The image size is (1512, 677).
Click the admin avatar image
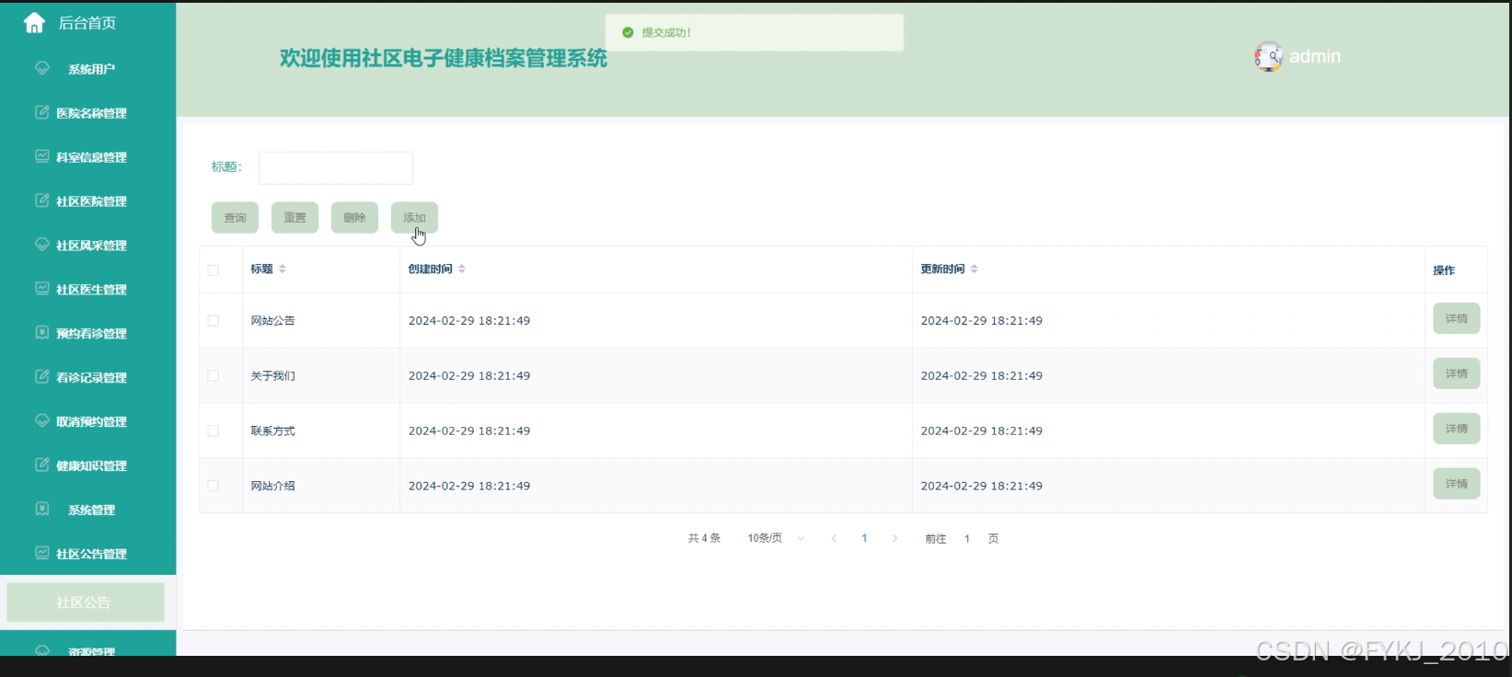(1268, 56)
